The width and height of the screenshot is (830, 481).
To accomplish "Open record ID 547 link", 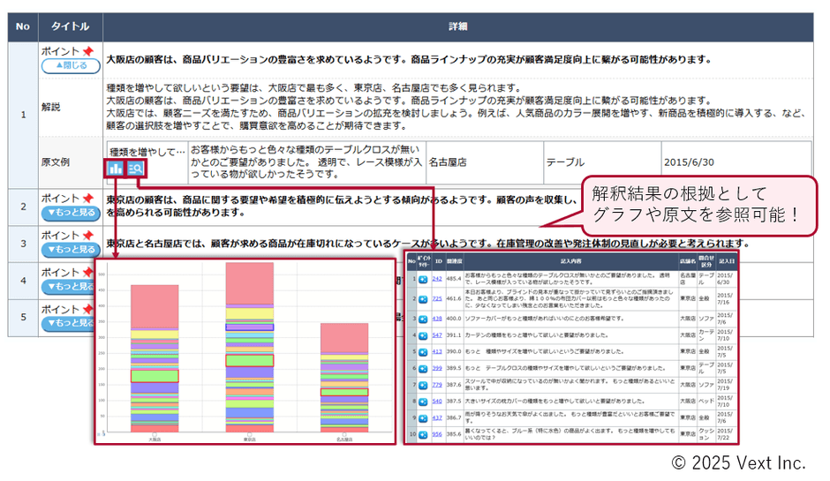I will click(436, 335).
